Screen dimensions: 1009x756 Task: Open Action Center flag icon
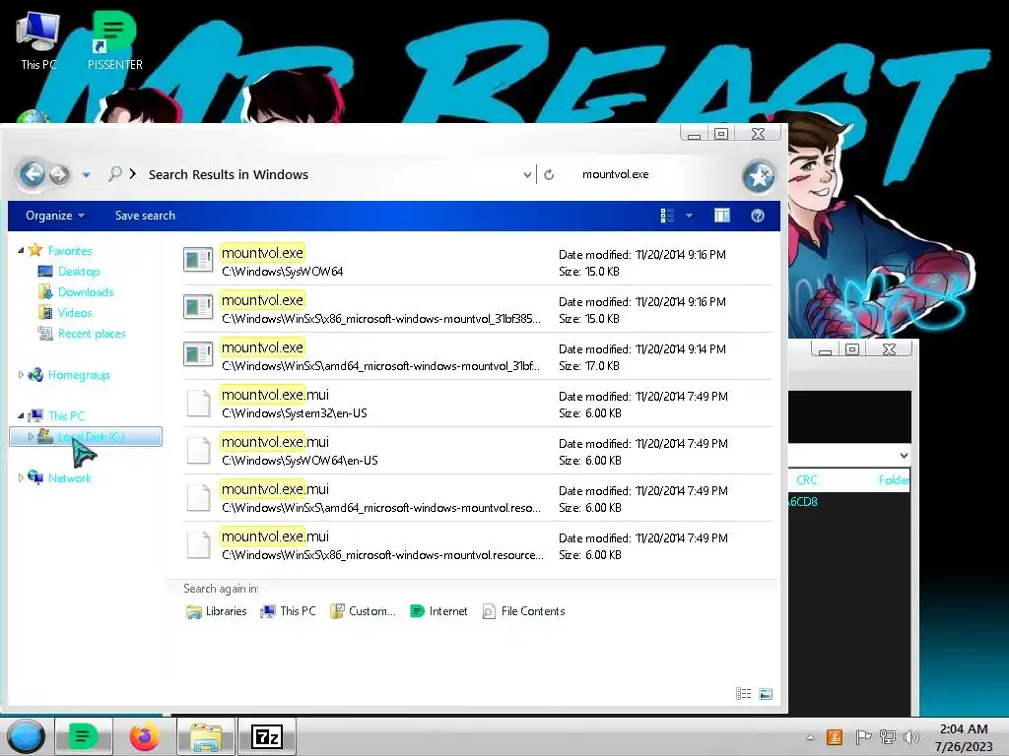(x=863, y=737)
